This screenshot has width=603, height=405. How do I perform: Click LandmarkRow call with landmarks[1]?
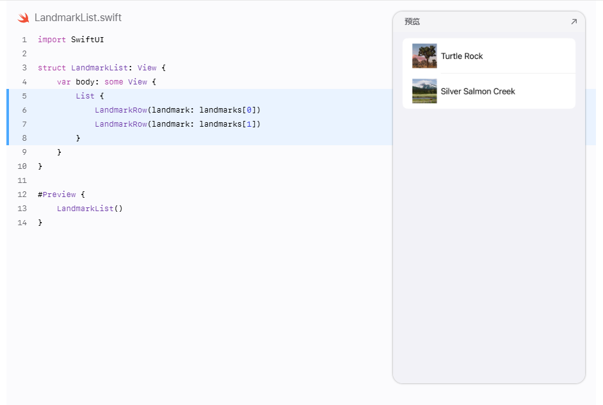click(x=178, y=124)
